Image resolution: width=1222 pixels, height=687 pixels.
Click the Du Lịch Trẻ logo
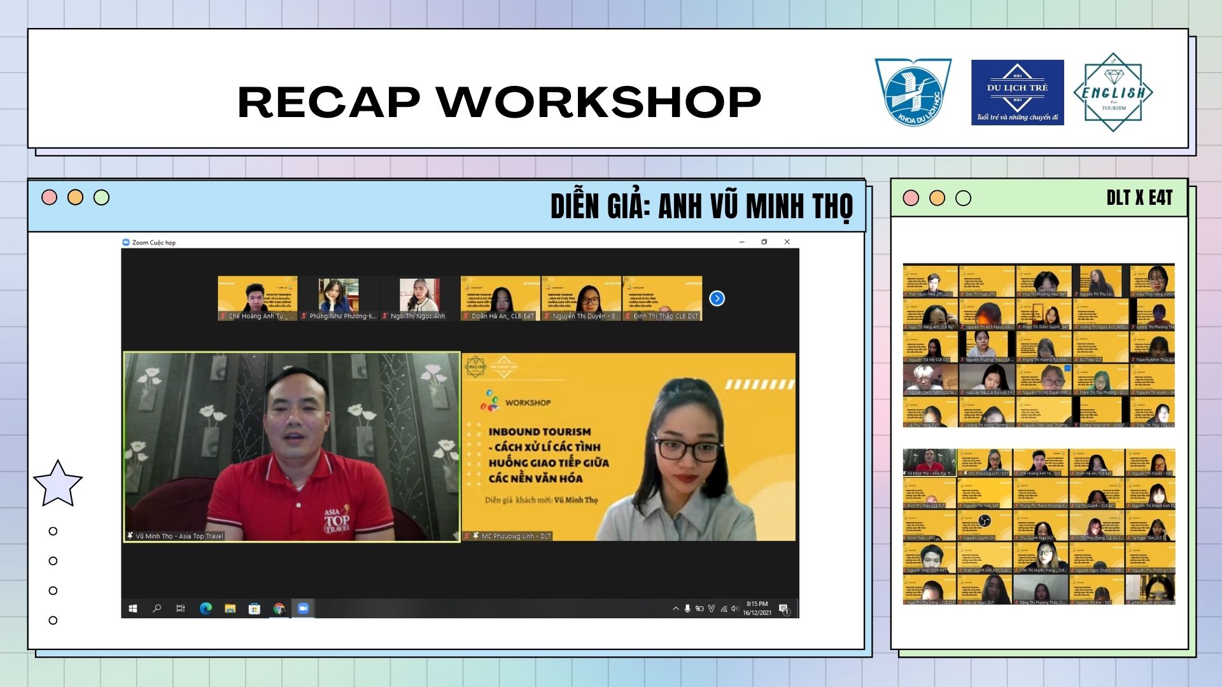click(x=1017, y=92)
